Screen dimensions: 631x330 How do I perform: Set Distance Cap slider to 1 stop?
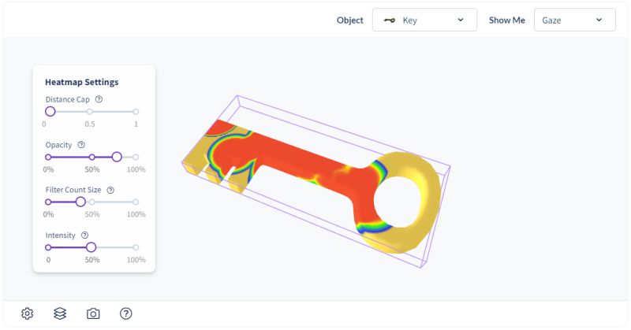pyautogui.click(x=136, y=111)
